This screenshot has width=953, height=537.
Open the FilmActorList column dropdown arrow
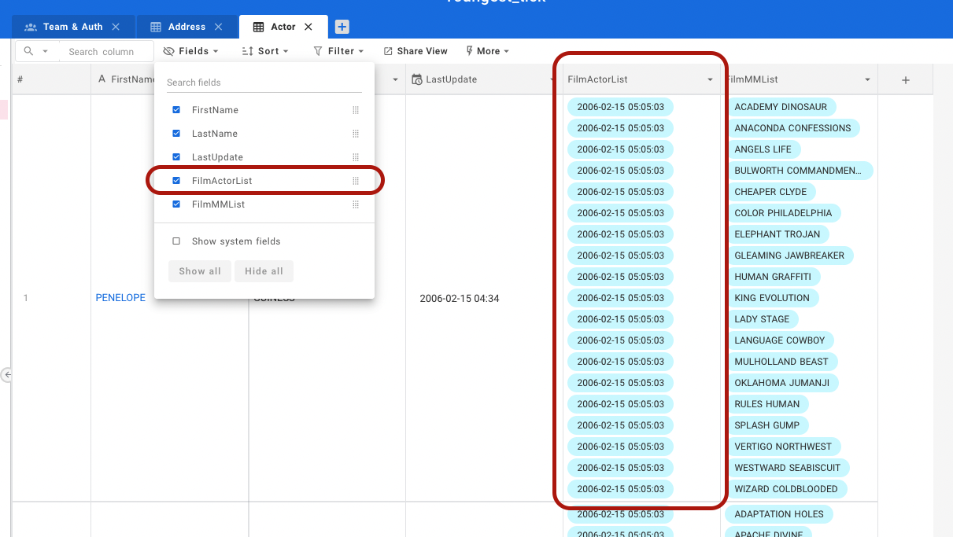(710, 79)
